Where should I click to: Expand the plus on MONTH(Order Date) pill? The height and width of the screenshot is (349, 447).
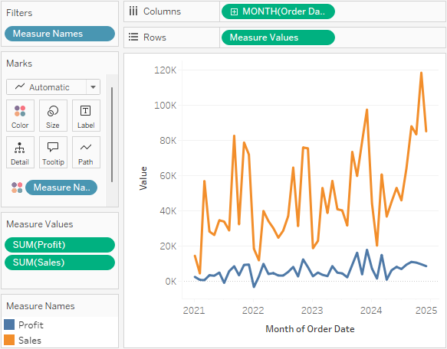pyautogui.click(x=234, y=11)
